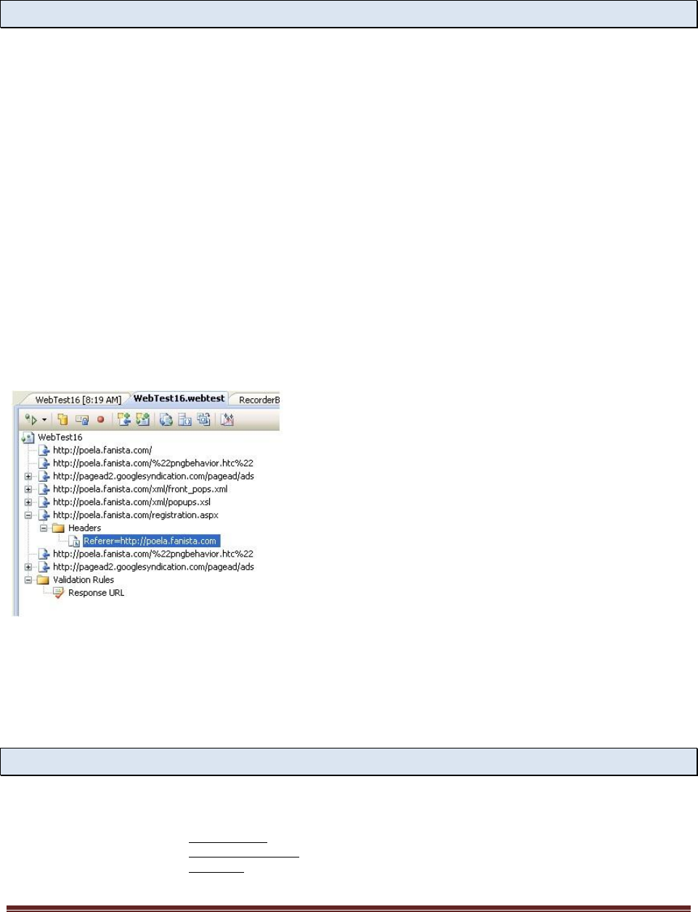The height and width of the screenshot is (912, 698).
Task: Select the WebTest16.webtest tab
Action: point(179,398)
